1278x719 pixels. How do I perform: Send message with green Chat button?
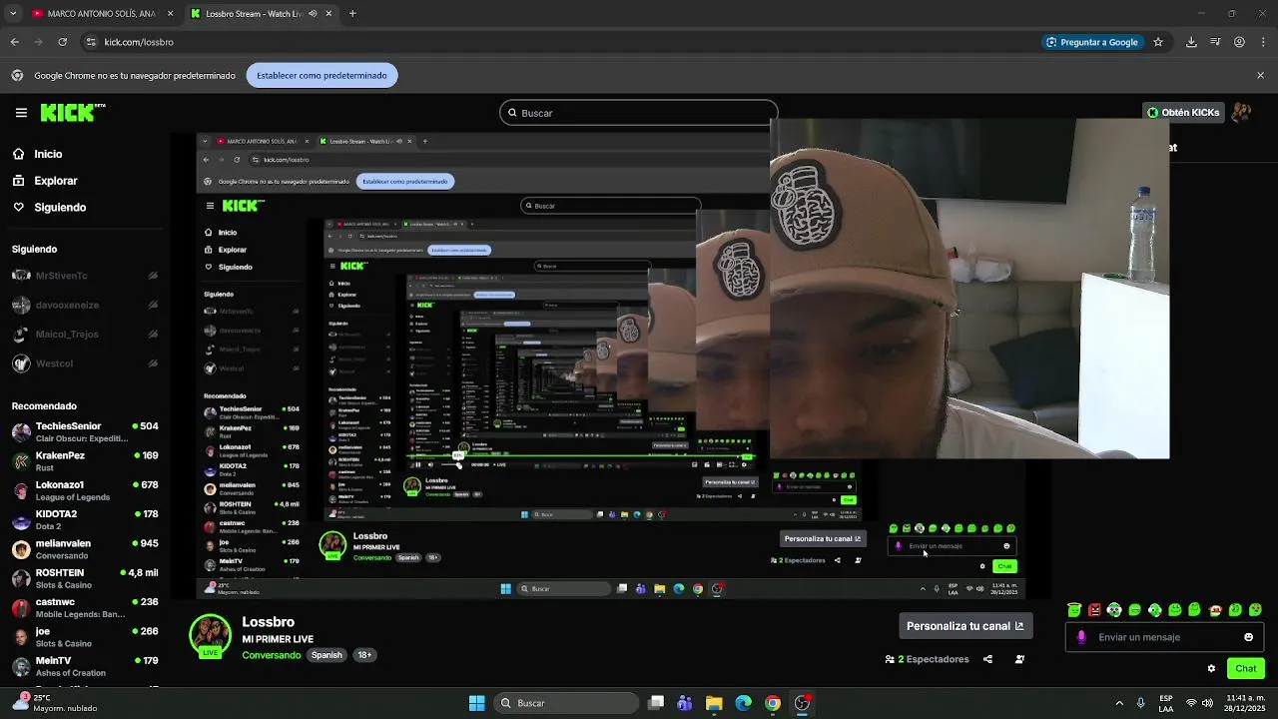point(1246,668)
